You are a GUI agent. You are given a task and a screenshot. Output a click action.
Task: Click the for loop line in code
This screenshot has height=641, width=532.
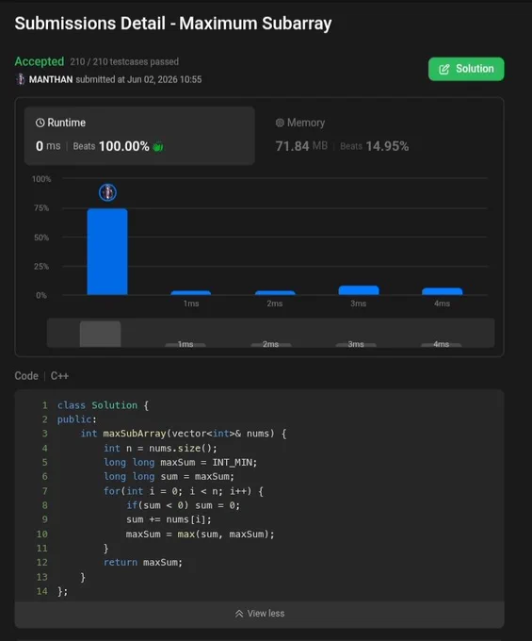pos(184,491)
